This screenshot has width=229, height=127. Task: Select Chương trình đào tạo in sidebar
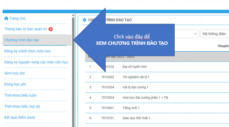[22, 40]
